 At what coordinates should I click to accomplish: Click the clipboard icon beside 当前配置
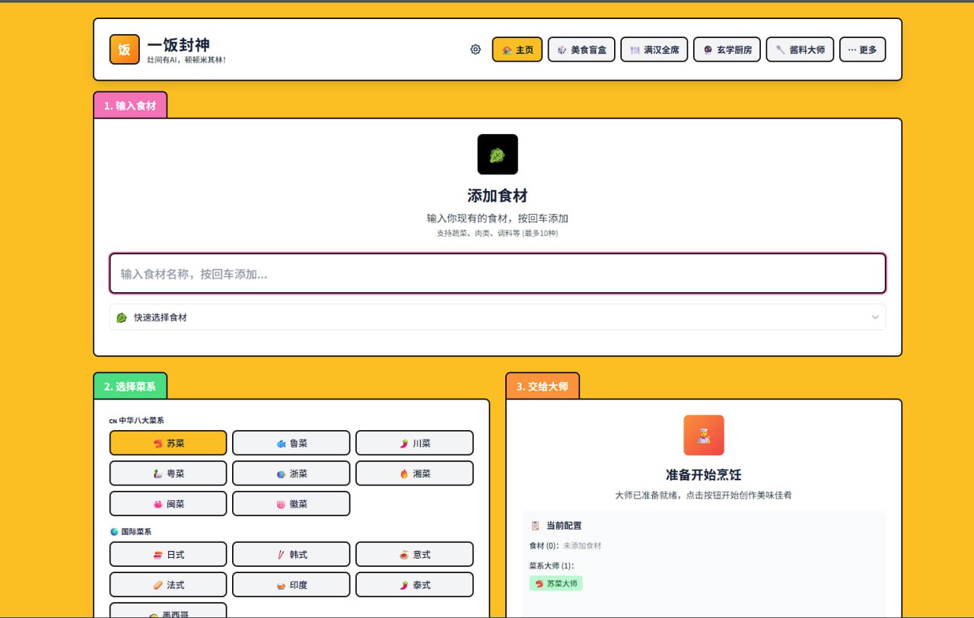point(535,525)
